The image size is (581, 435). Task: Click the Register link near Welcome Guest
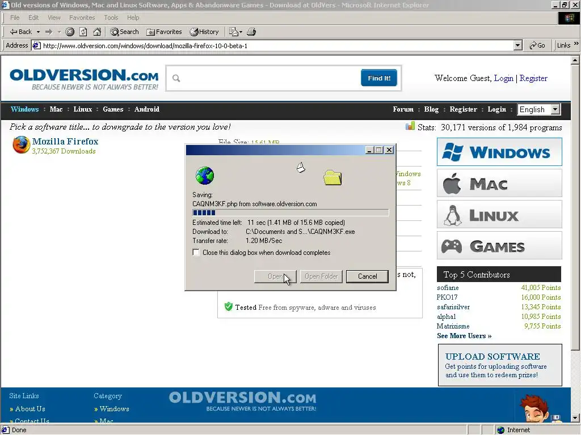click(x=533, y=78)
